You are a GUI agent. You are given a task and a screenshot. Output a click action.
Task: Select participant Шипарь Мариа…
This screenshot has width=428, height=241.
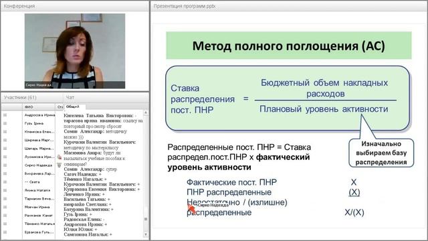(x=39, y=149)
